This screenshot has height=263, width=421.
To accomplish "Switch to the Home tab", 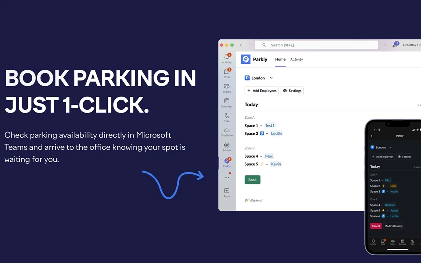I will click(280, 59).
